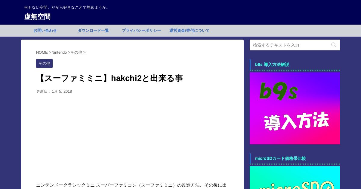Open the お問い合わせ menu item
The width and height of the screenshot is (361, 189).
tap(45, 31)
